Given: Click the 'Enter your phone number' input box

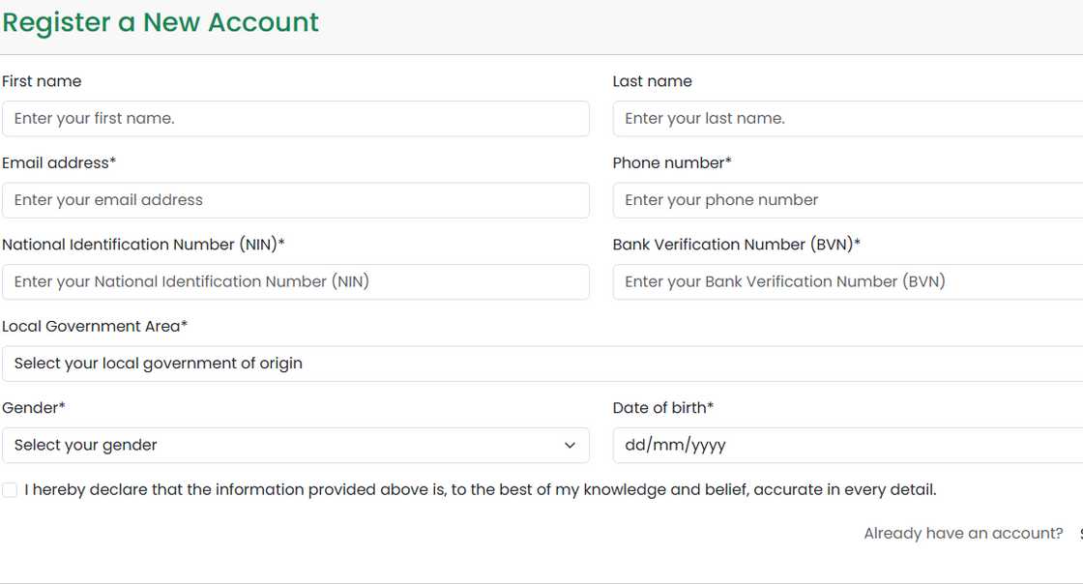Looking at the screenshot, I should (x=847, y=200).
